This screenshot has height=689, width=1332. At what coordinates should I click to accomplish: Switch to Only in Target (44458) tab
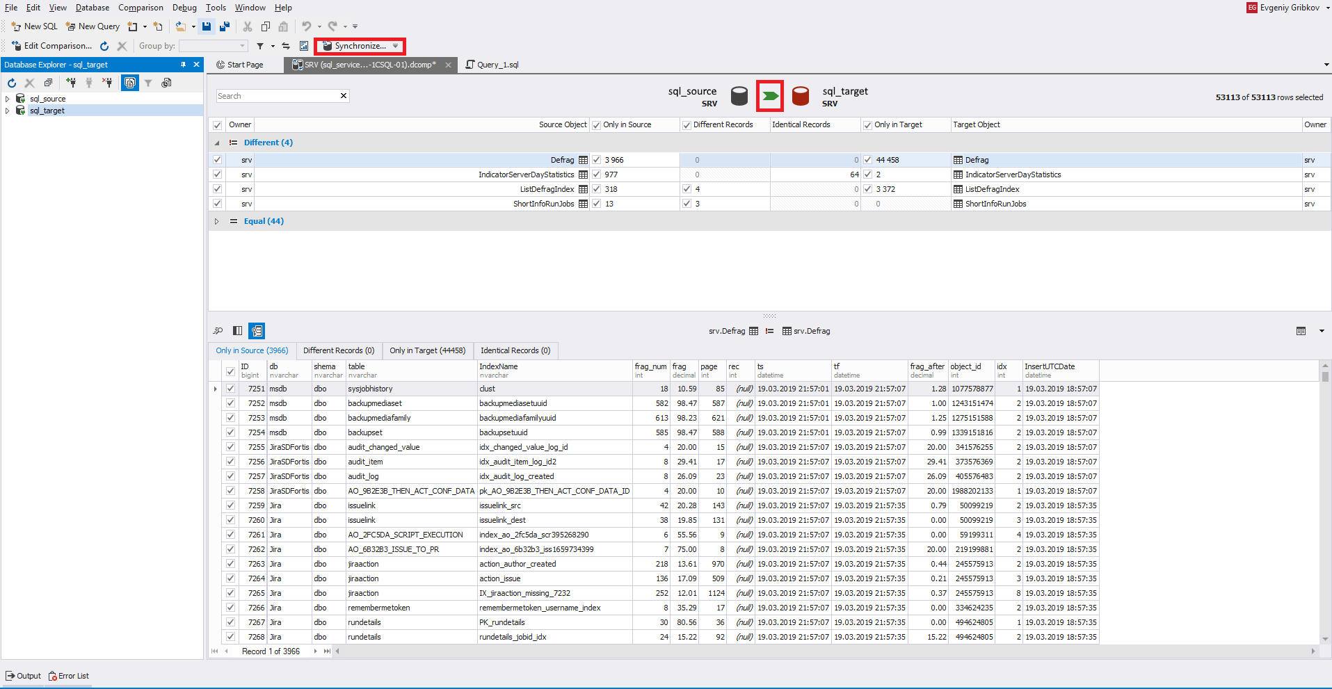tap(427, 350)
